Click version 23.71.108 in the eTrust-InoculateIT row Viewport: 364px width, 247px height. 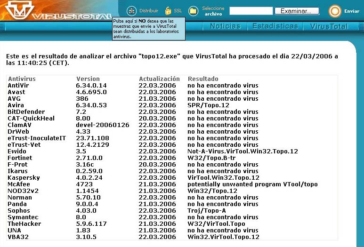tap(92, 138)
